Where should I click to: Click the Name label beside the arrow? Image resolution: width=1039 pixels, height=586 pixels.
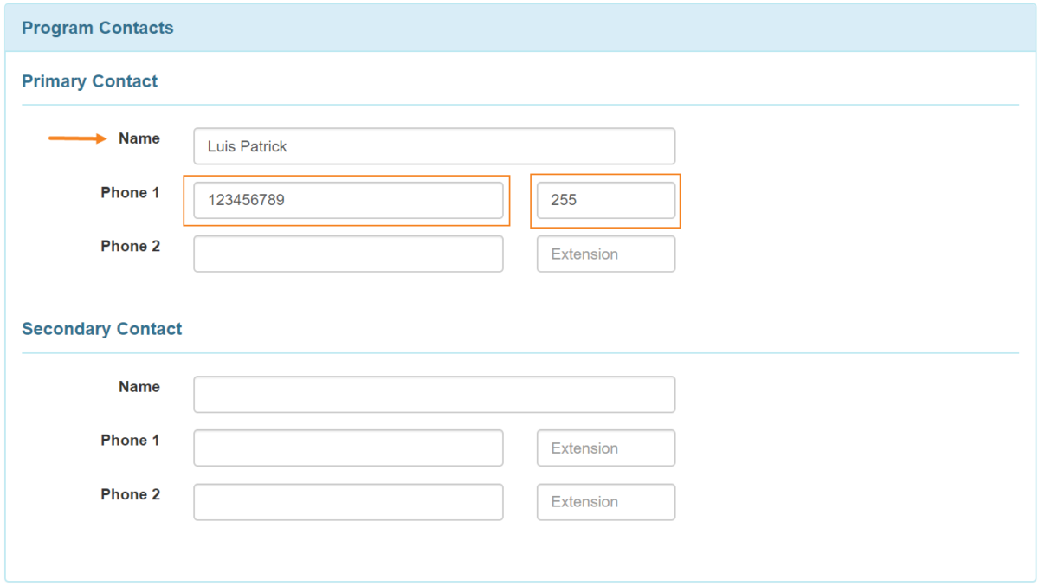point(139,138)
